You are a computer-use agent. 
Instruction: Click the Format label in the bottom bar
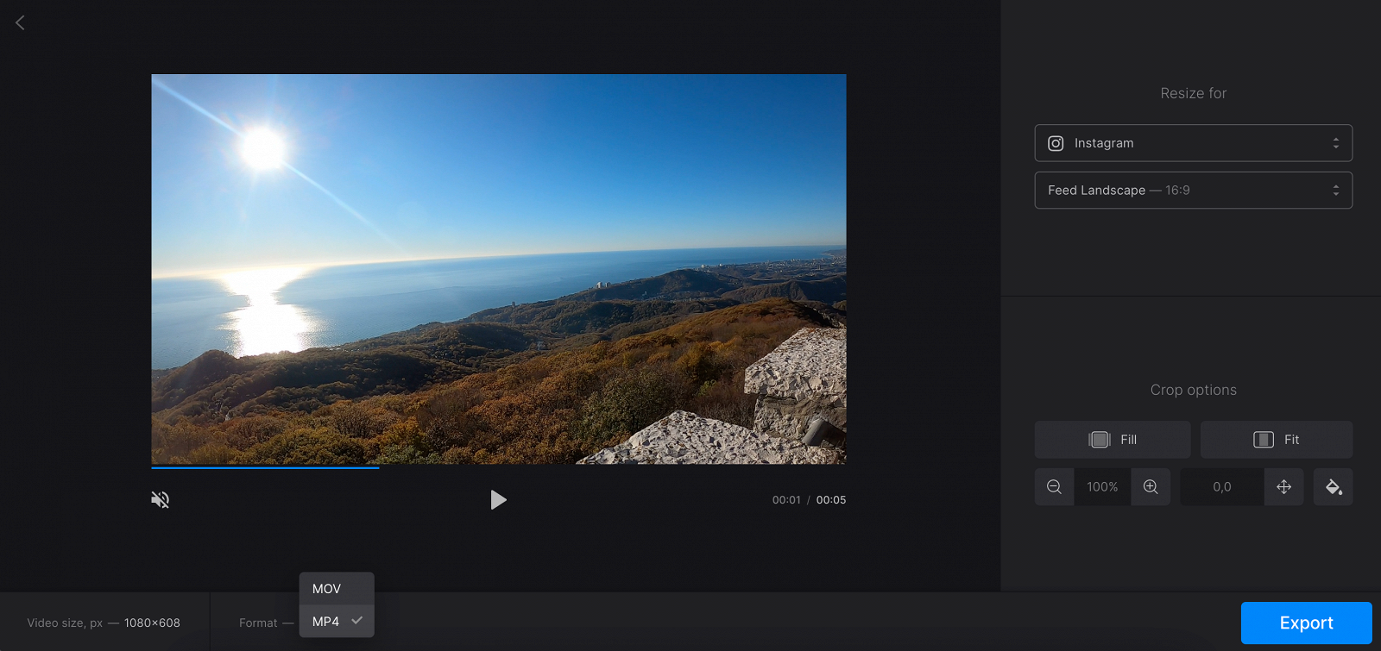point(258,623)
